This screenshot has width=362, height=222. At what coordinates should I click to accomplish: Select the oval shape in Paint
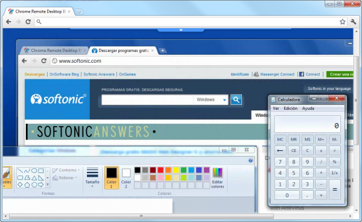point(34,171)
